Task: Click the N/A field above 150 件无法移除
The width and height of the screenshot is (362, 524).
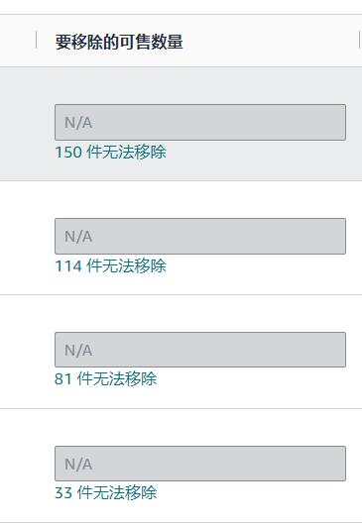Action: [x=200, y=122]
